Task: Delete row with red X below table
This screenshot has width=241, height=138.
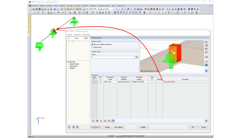Action: [x=97, y=121]
